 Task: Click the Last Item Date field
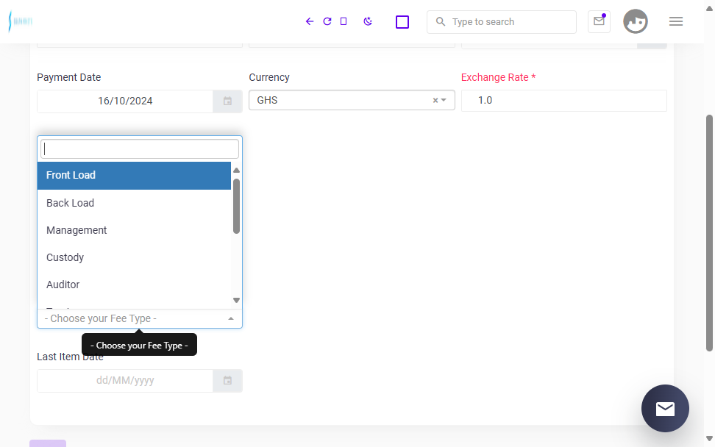click(125, 381)
